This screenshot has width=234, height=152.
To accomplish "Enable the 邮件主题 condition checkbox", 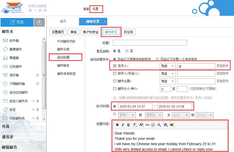I will pyautogui.click(x=115, y=81).
